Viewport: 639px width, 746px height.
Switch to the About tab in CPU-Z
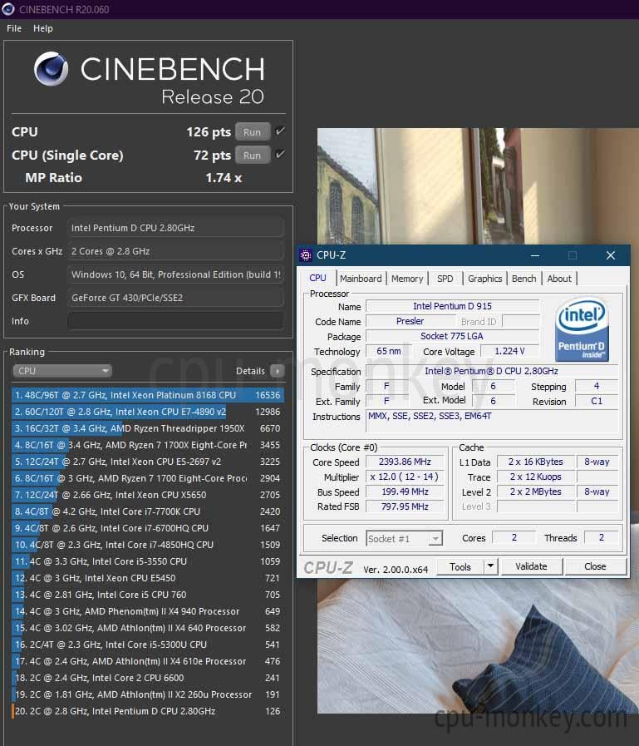click(x=559, y=279)
